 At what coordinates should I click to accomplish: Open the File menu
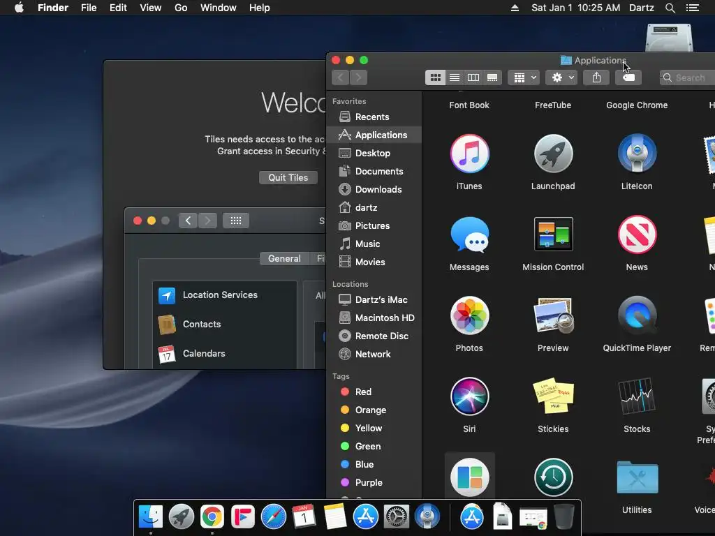89,8
